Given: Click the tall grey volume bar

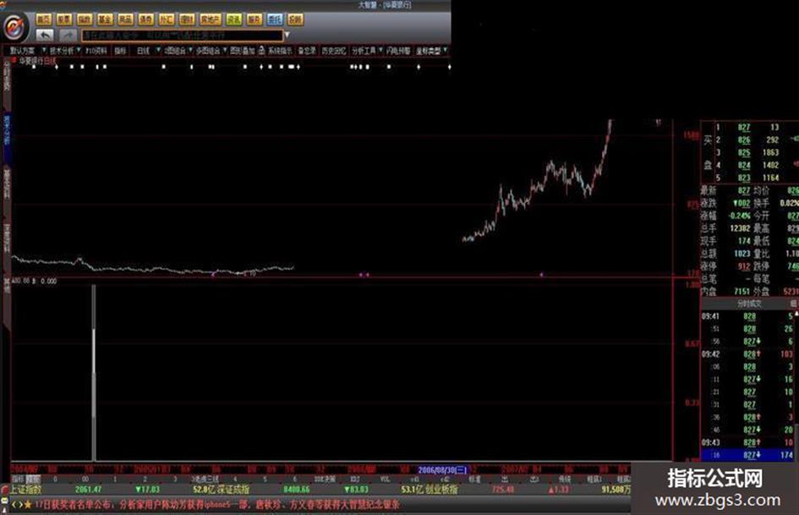Looking at the screenshot, I should click(94, 372).
